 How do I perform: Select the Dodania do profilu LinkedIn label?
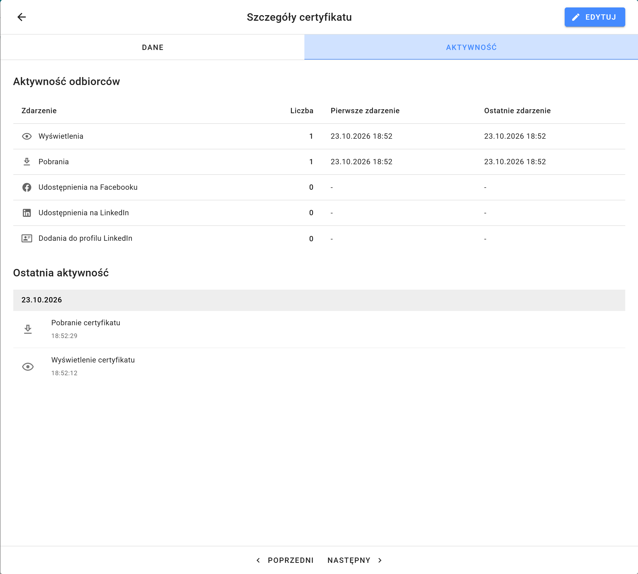(86, 238)
